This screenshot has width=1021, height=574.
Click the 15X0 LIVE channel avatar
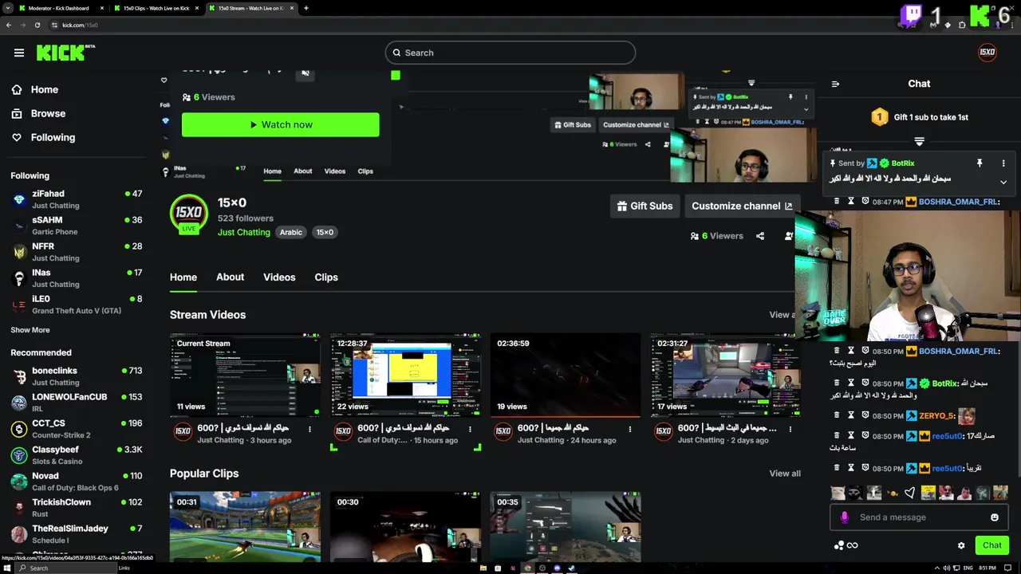click(x=189, y=214)
